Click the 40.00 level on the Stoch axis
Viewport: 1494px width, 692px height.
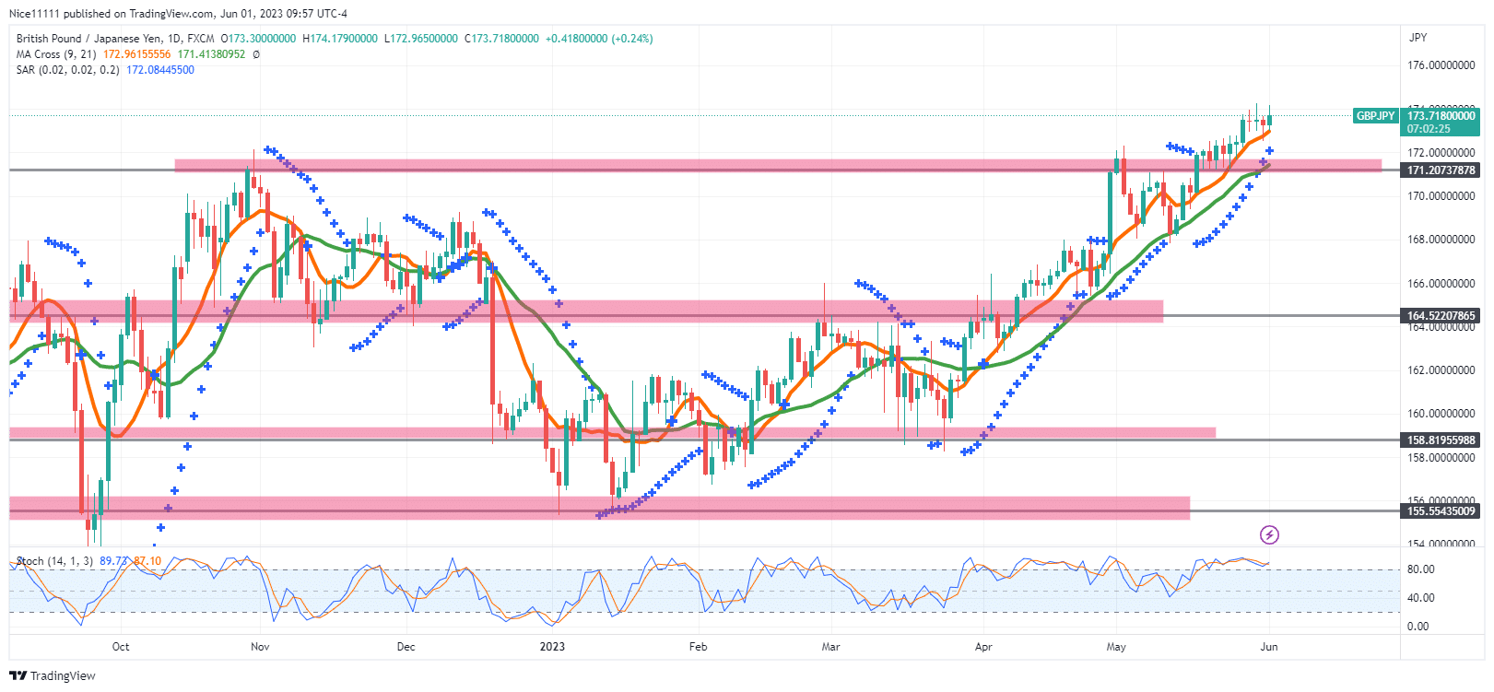click(x=1420, y=598)
